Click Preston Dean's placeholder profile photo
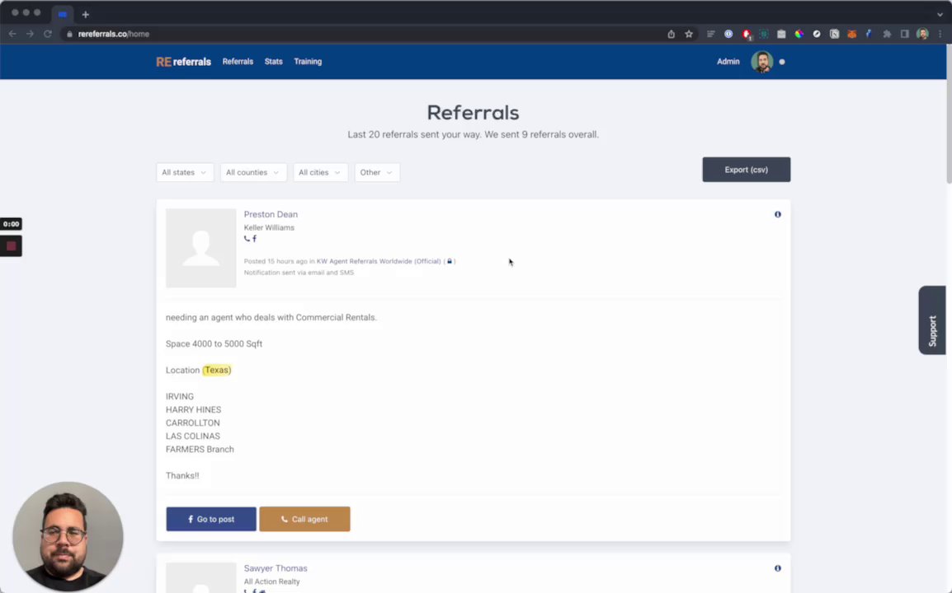952x593 pixels. [x=201, y=248]
